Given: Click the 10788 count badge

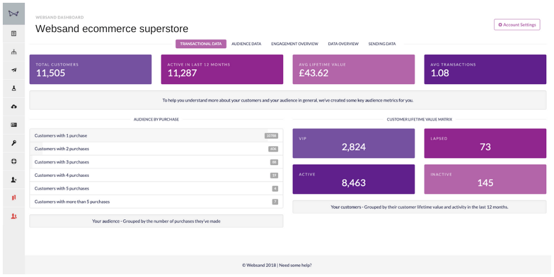Looking at the screenshot, I should pos(271,136).
